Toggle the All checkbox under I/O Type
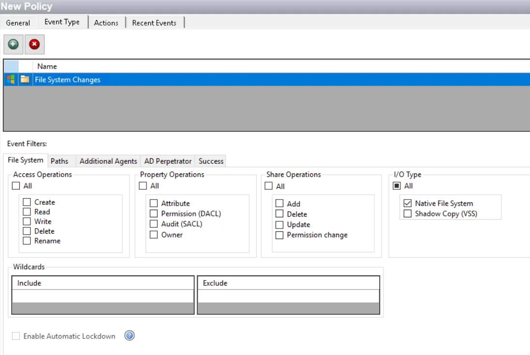The height and width of the screenshot is (355, 530). click(x=397, y=186)
